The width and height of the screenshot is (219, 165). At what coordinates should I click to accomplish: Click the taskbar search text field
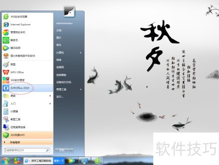point(41,161)
